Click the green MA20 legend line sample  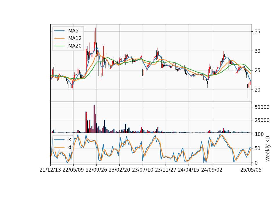point(59,46)
